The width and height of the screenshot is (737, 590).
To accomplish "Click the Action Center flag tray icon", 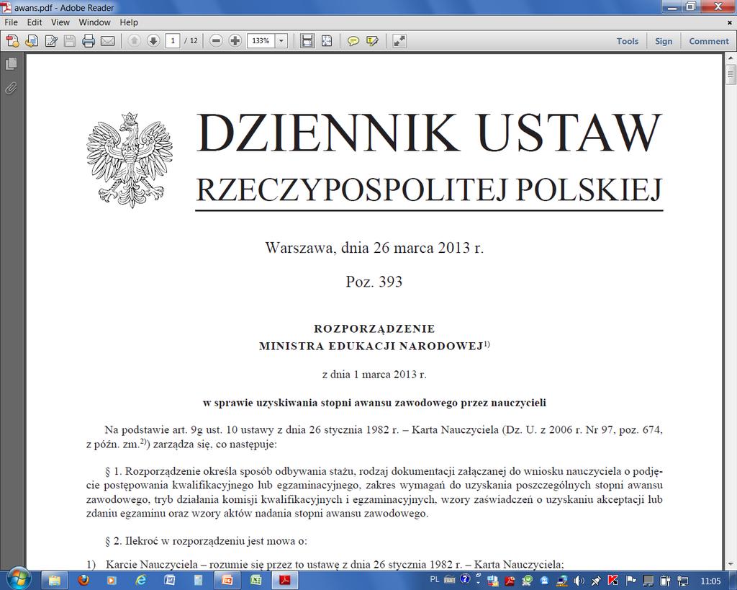I will click(x=630, y=581).
